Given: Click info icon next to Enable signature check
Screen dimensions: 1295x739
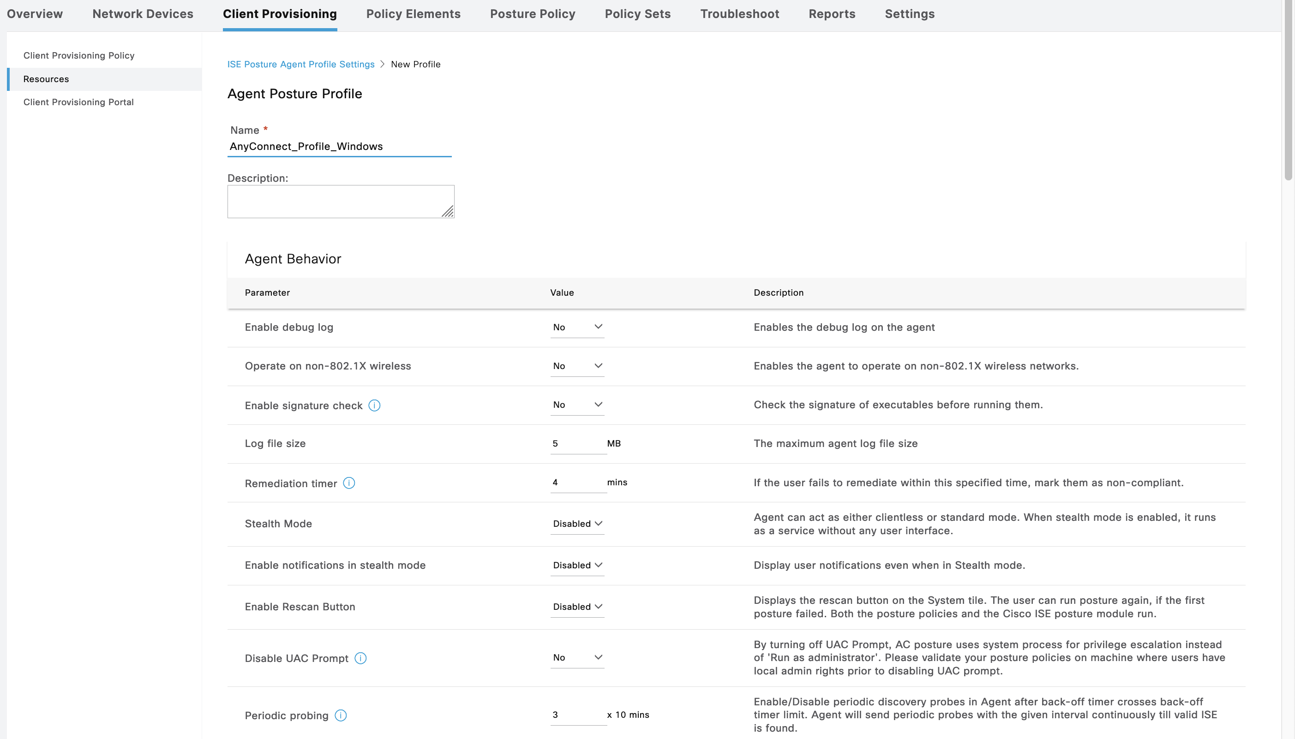Looking at the screenshot, I should coord(374,405).
